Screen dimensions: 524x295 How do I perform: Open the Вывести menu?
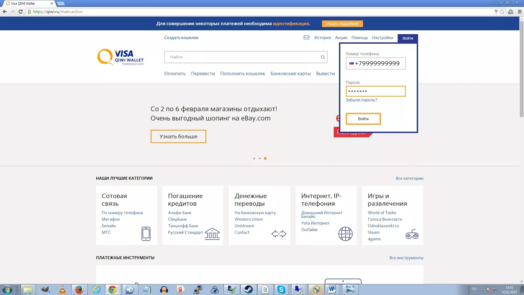click(325, 73)
